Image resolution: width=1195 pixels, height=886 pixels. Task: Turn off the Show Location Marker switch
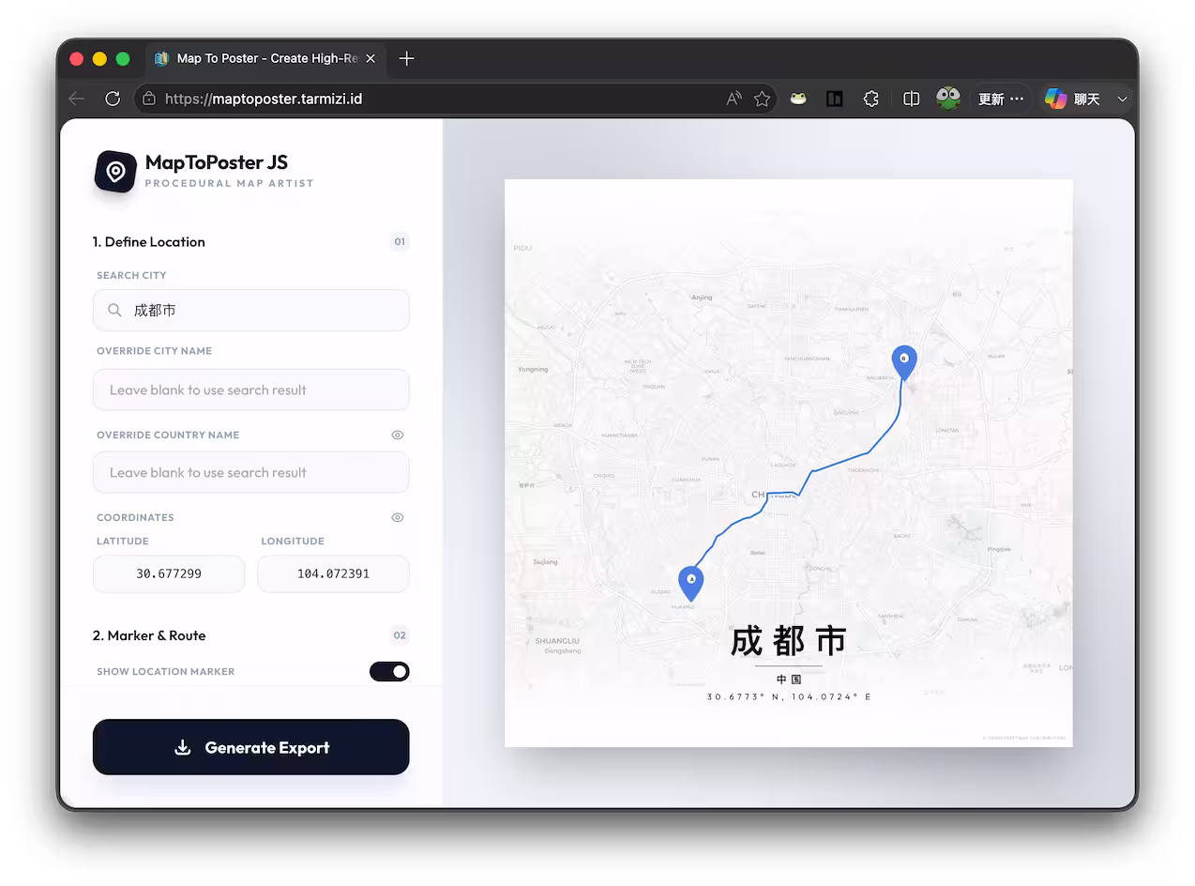pos(389,671)
